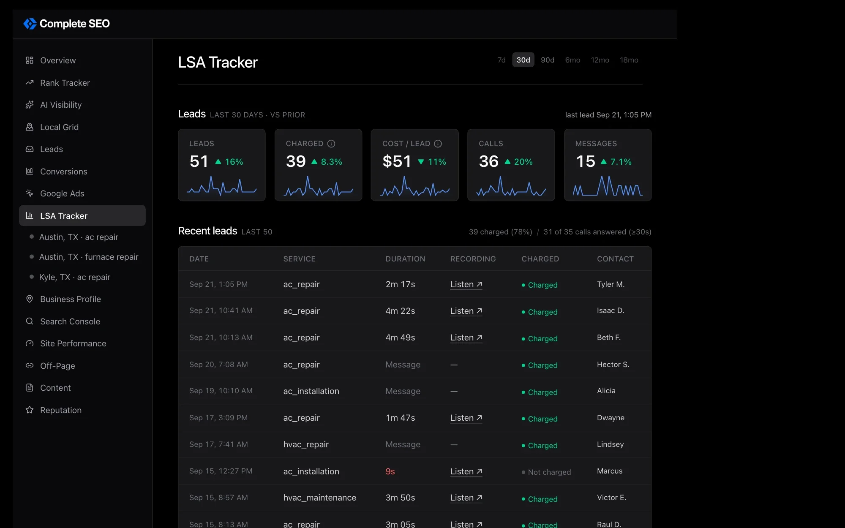Choose the 18mo time range
845x528 pixels.
629,60
